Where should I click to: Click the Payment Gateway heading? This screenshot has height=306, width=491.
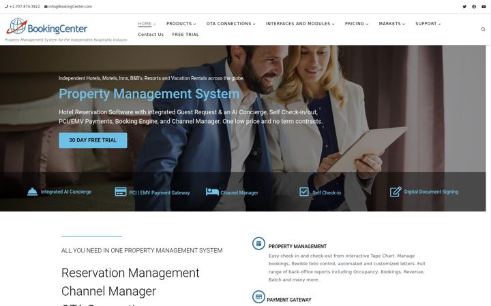click(x=289, y=300)
